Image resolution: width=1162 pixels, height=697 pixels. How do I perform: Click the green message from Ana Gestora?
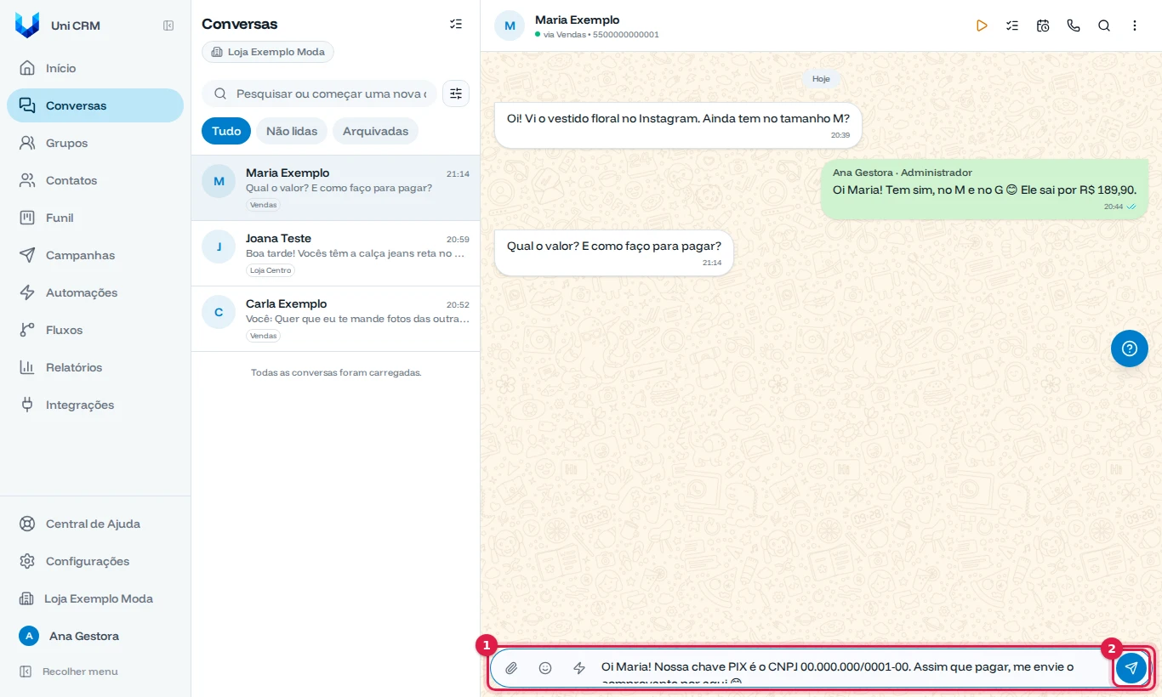point(984,189)
